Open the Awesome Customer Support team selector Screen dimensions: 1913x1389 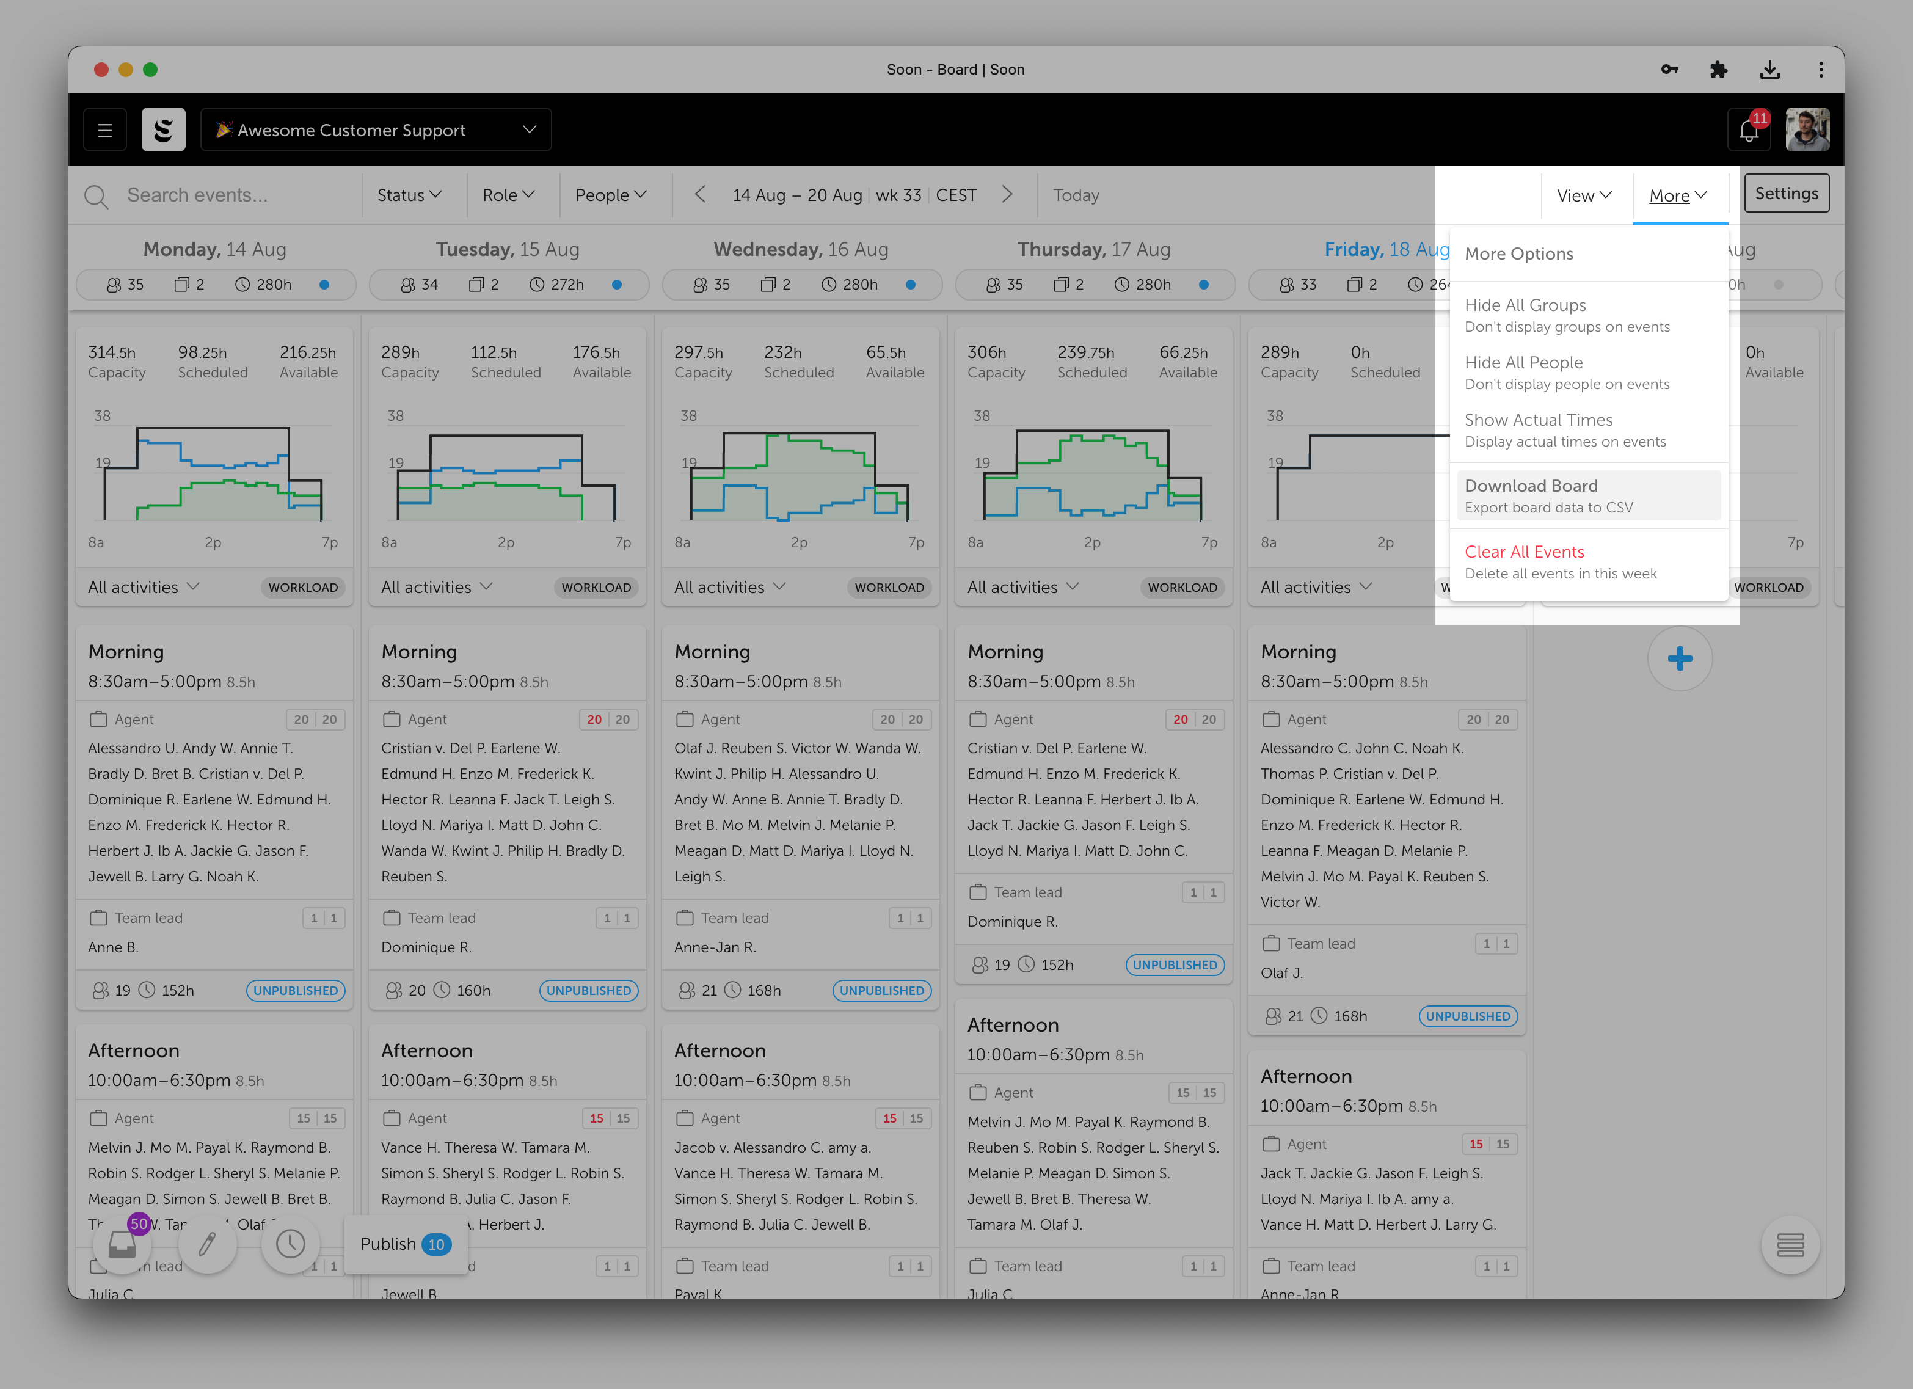pyautogui.click(x=376, y=130)
